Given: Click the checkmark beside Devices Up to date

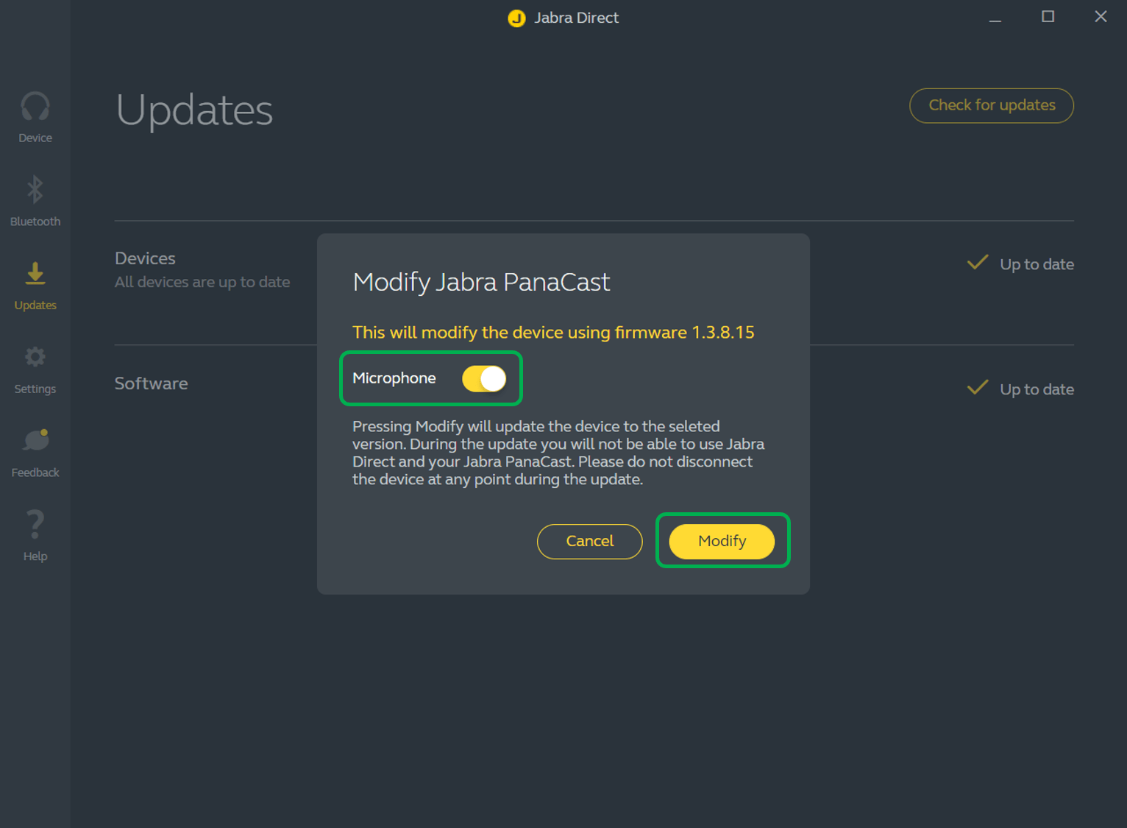Looking at the screenshot, I should pyautogui.click(x=978, y=263).
